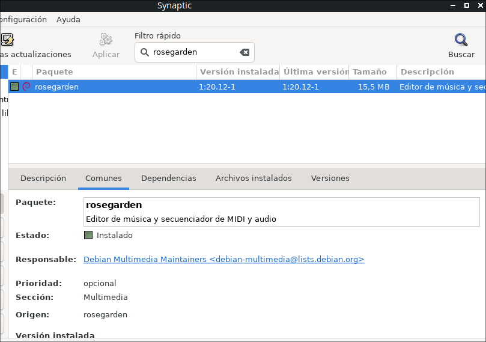Viewport: 486px width, 342px height.
Task: Click the latest version 1:20.12-1 cell
Action: coord(300,87)
